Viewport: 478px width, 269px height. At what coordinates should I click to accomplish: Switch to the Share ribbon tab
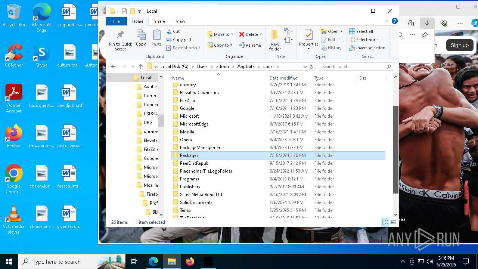[159, 21]
